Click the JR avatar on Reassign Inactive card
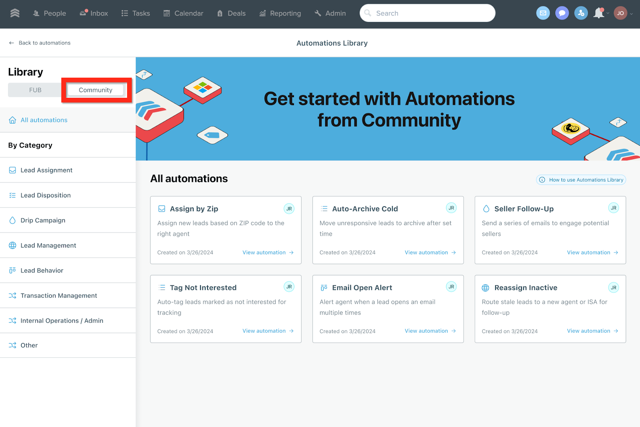Screen dimensions: 640x427 pyautogui.click(x=613, y=287)
